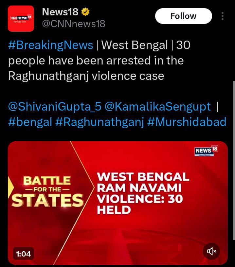Click the gold verified badge

click(85, 12)
